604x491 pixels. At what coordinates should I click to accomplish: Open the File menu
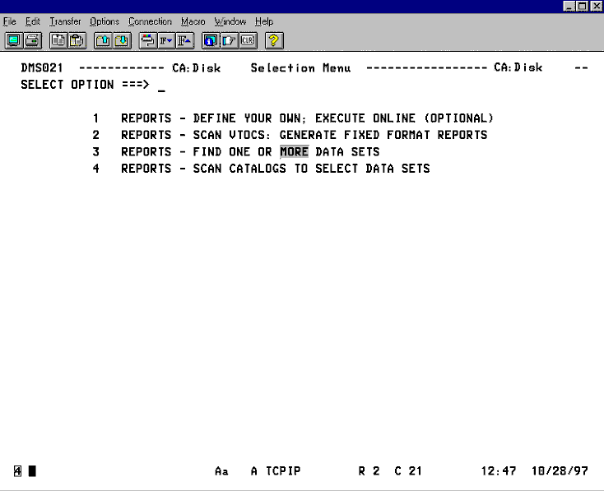pyautogui.click(x=10, y=21)
